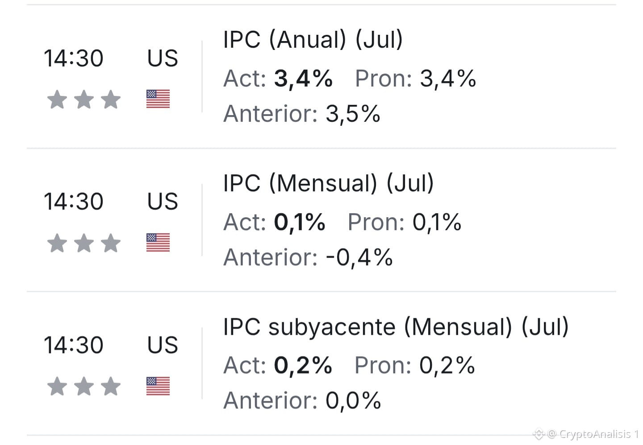
Task: Open the IPC (Mensual) (Jul) event
Action: tap(329, 183)
